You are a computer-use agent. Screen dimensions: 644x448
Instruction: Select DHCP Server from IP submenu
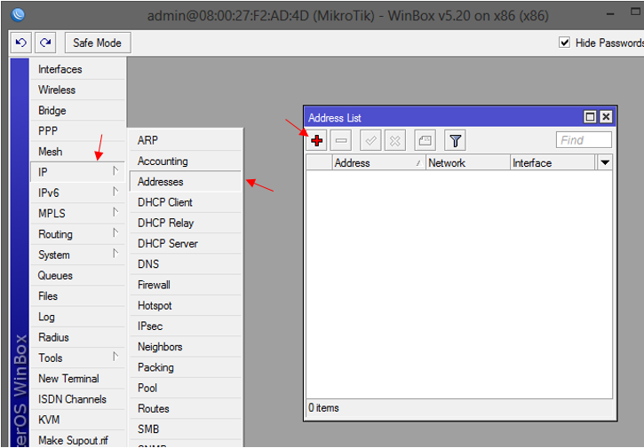tap(186, 243)
